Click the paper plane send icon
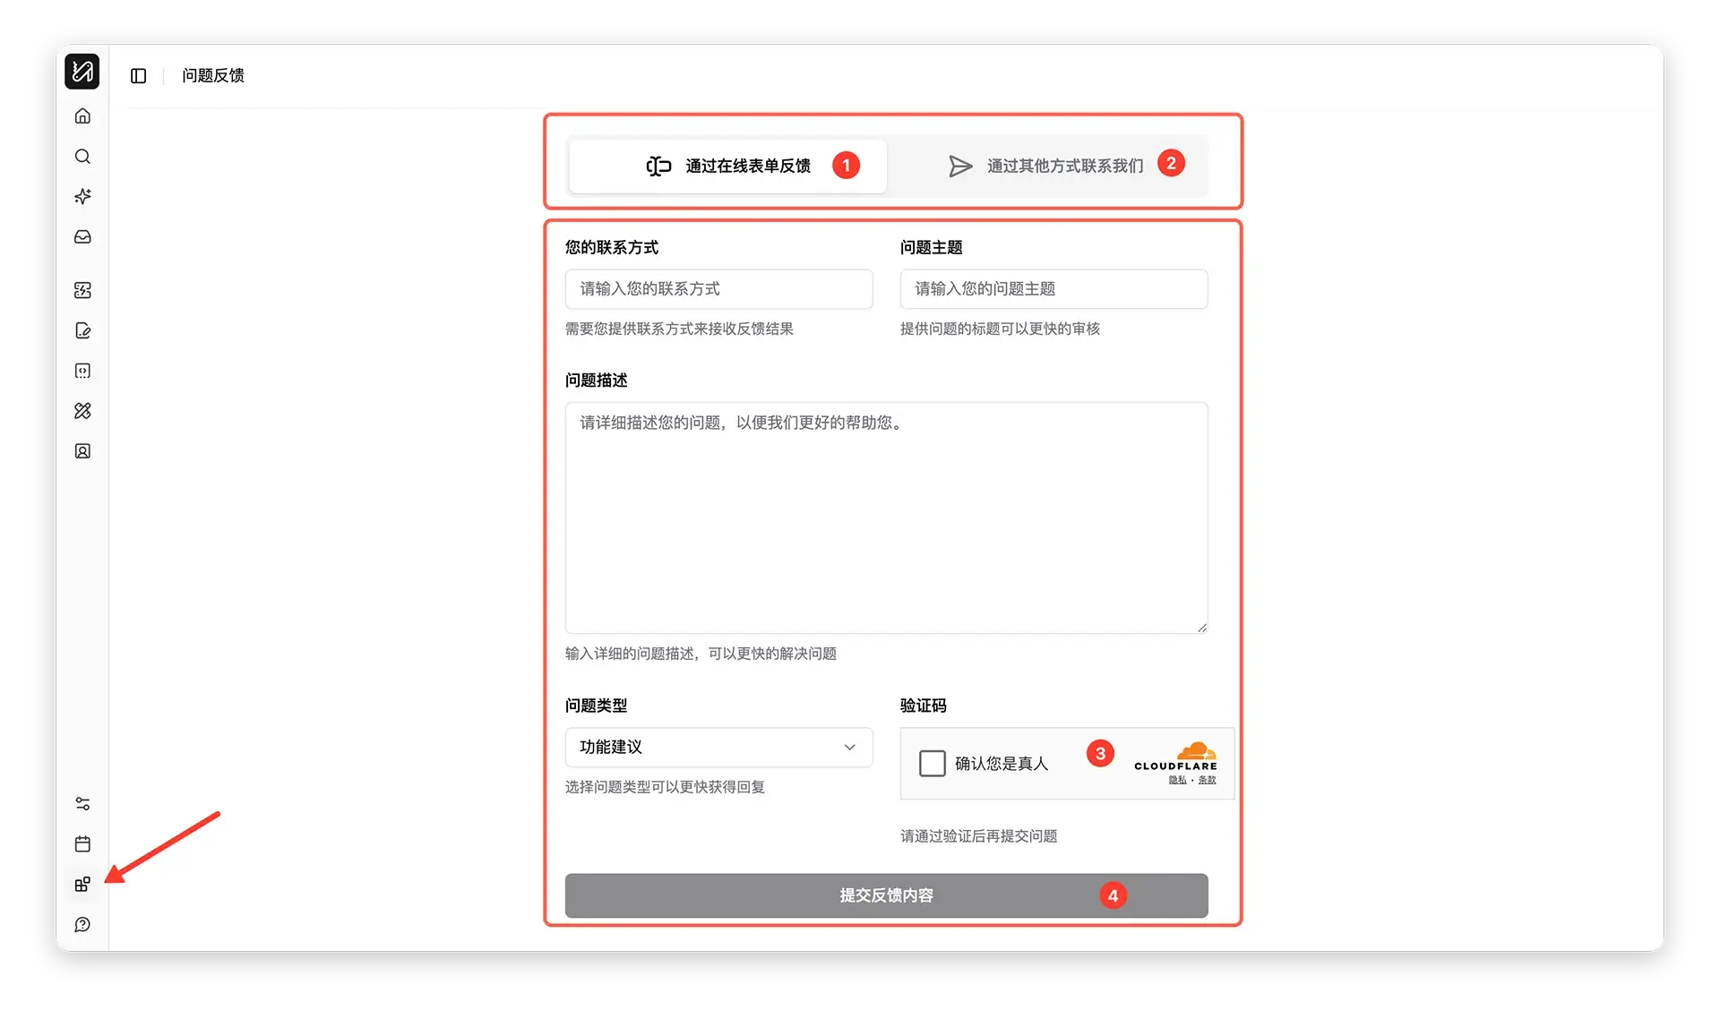 coord(960,167)
